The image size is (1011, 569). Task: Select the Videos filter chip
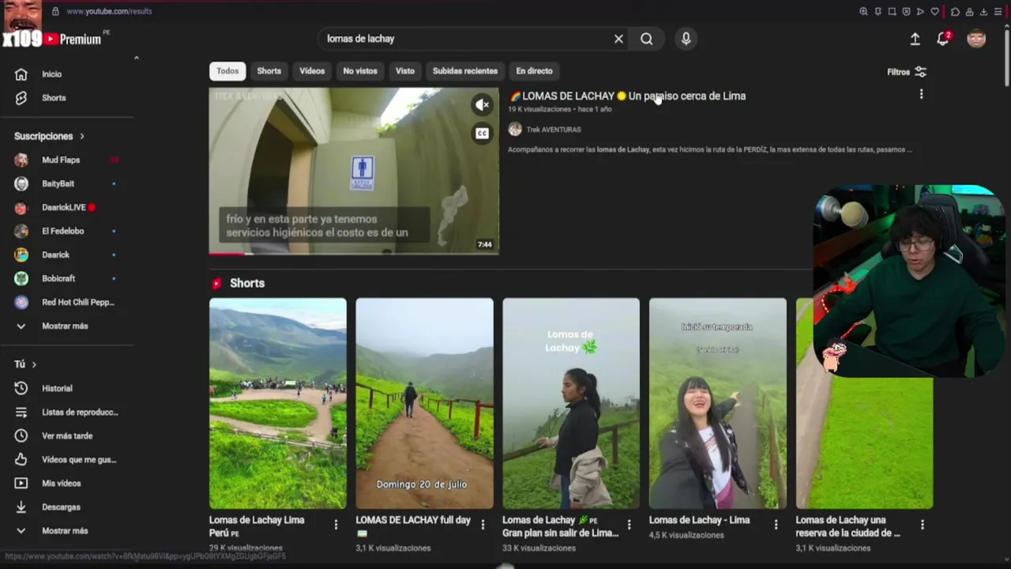pyautogui.click(x=312, y=71)
